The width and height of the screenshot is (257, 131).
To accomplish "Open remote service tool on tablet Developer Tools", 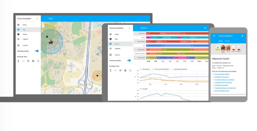I will tap(110, 71).
